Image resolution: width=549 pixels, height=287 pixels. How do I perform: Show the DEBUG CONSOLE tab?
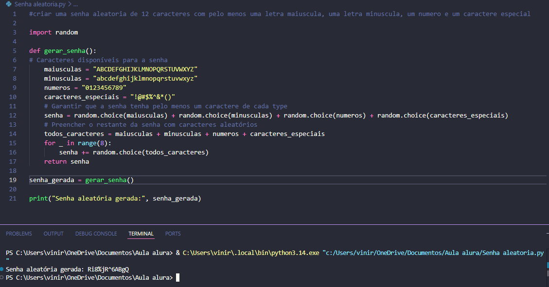[x=96, y=234]
